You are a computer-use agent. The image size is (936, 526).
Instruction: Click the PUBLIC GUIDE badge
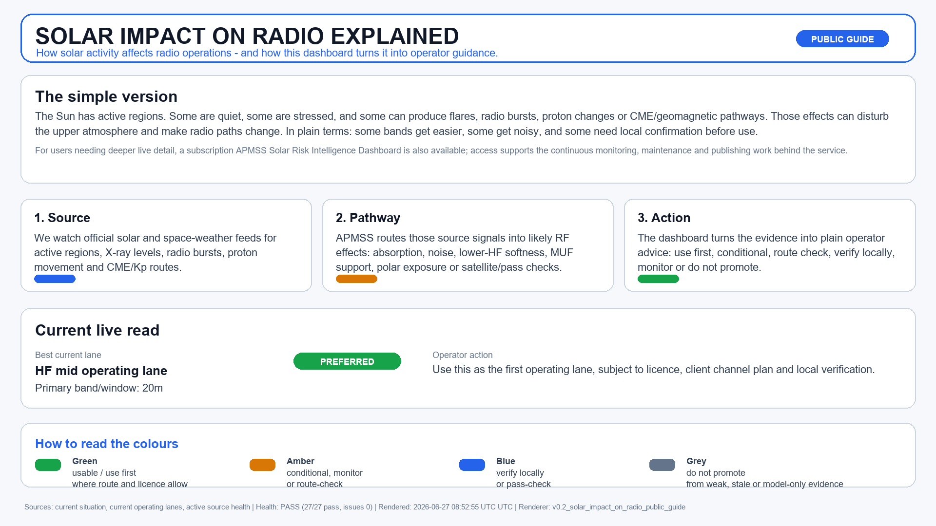(842, 39)
